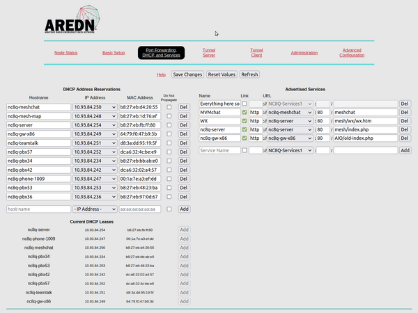
Task: Click Add for nc8q-gw-x86 lease
Action: [x=184, y=302]
